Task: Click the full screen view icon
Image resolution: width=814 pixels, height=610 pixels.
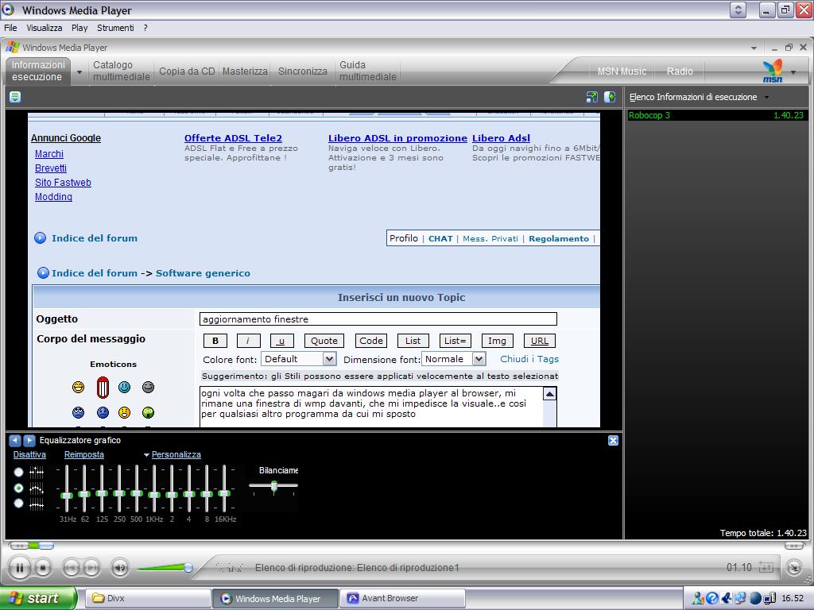Action: point(591,97)
